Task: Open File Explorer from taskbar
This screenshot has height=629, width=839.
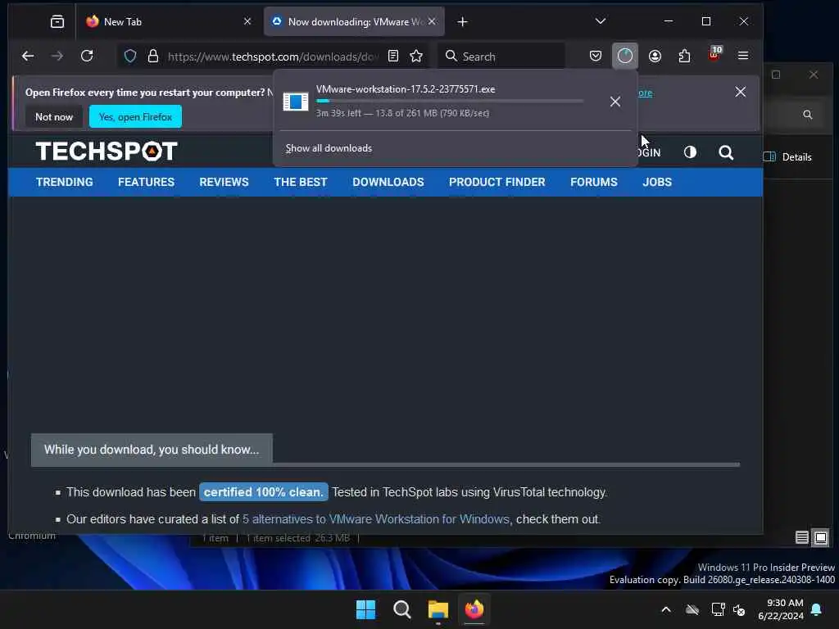Action: pyautogui.click(x=438, y=609)
